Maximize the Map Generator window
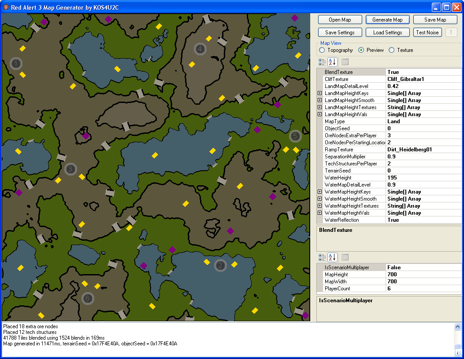 click(446, 7)
